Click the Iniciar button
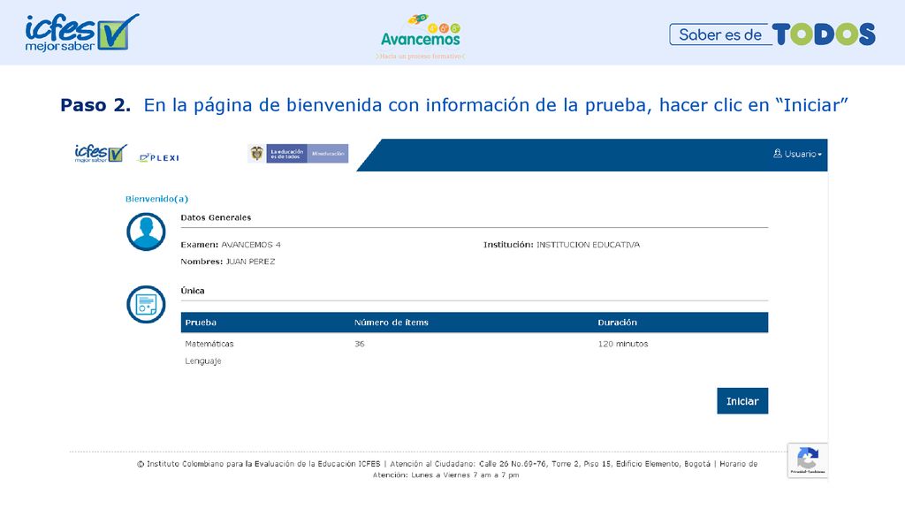Viewport: 905px width, 509px height. coord(742,401)
